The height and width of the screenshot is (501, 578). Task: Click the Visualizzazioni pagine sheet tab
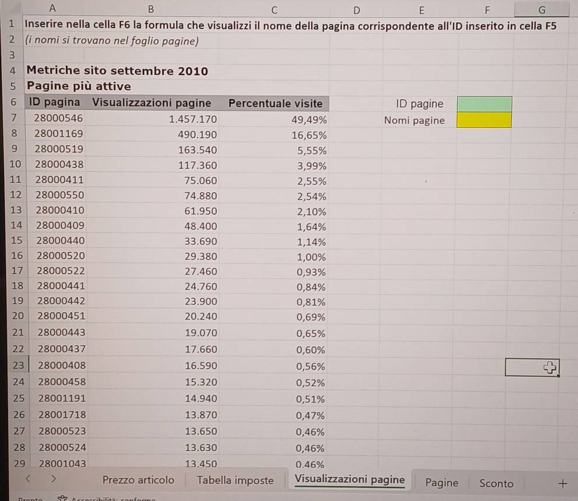pyautogui.click(x=350, y=480)
